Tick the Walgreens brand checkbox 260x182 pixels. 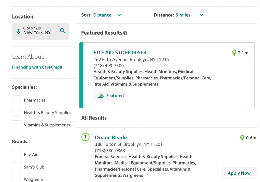(17, 178)
